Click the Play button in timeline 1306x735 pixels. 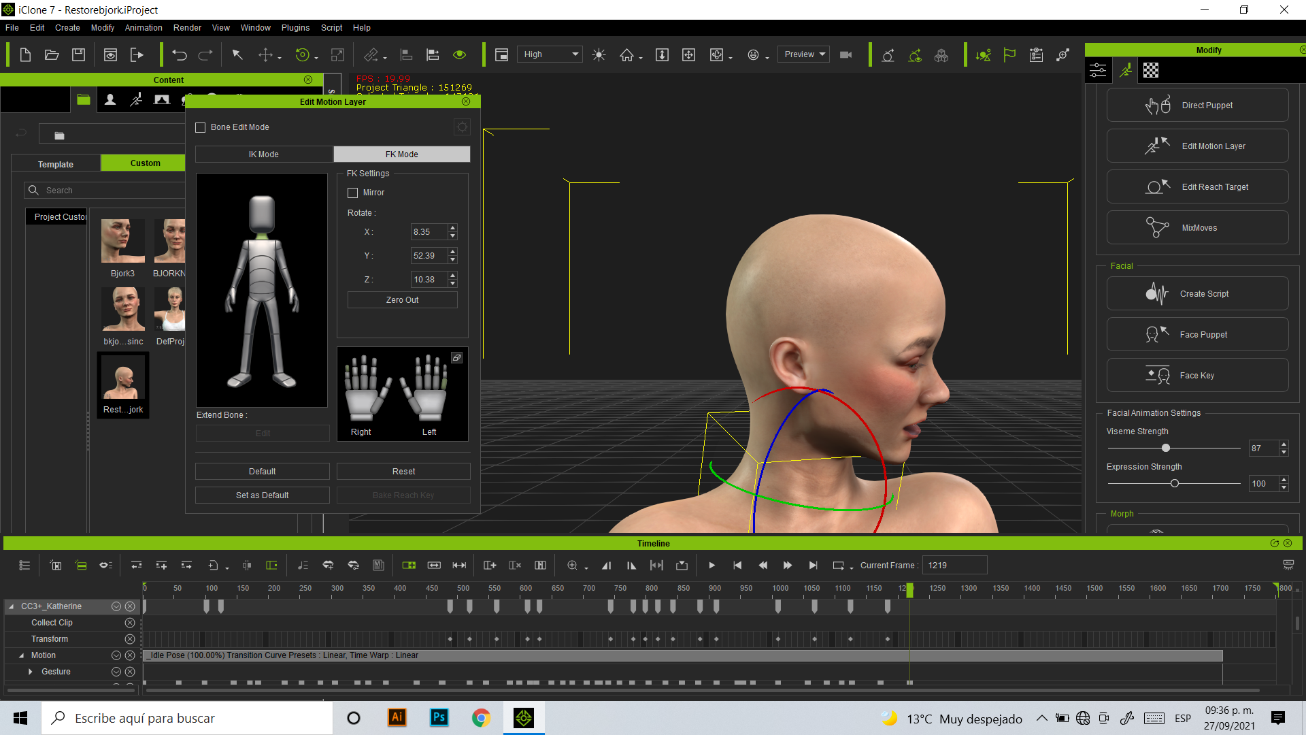click(x=712, y=566)
